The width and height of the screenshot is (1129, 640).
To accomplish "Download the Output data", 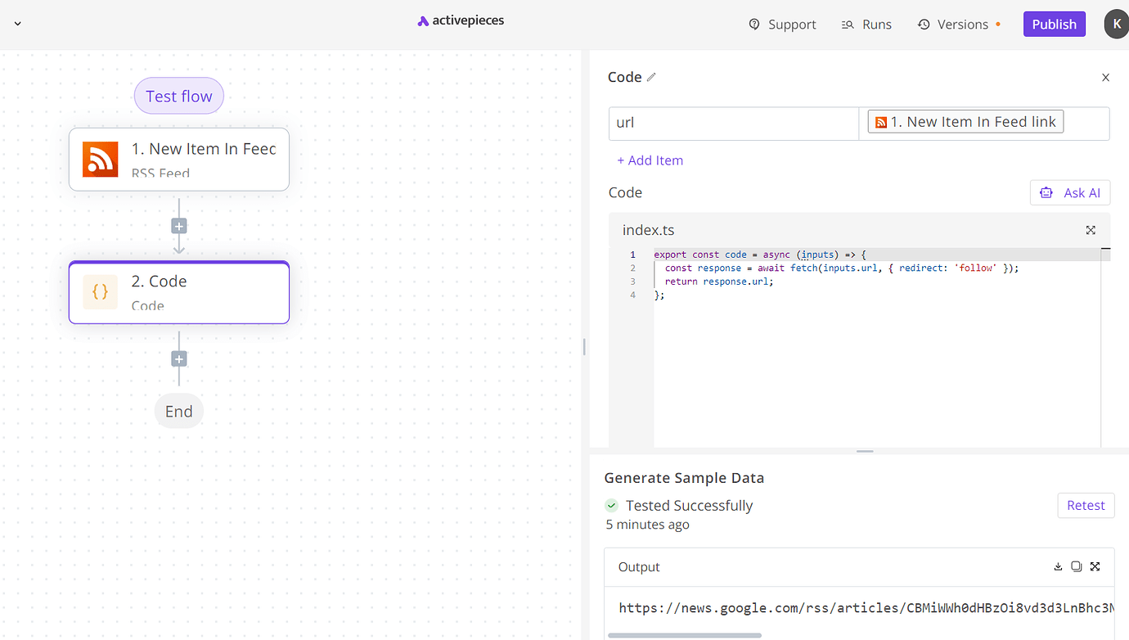I will 1057,566.
